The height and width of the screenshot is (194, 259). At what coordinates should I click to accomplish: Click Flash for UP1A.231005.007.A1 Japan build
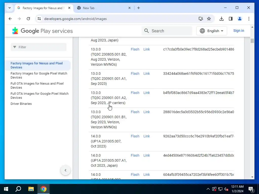click(x=135, y=155)
